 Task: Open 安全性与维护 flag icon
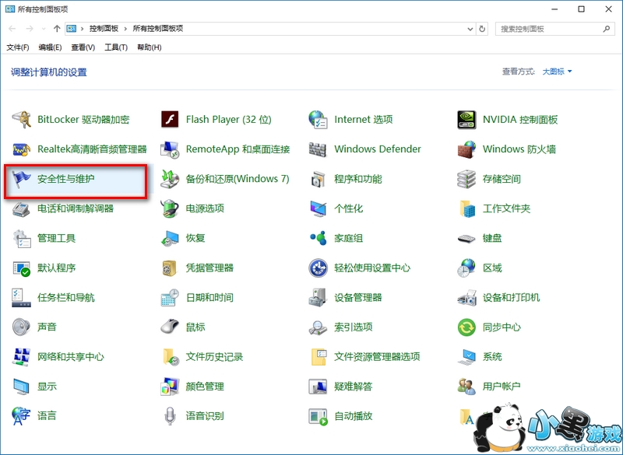[22, 179]
